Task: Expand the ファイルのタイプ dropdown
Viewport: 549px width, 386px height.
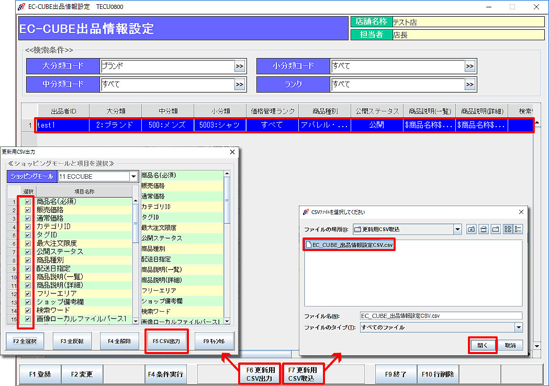Action: pyautogui.click(x=518, y=327)
